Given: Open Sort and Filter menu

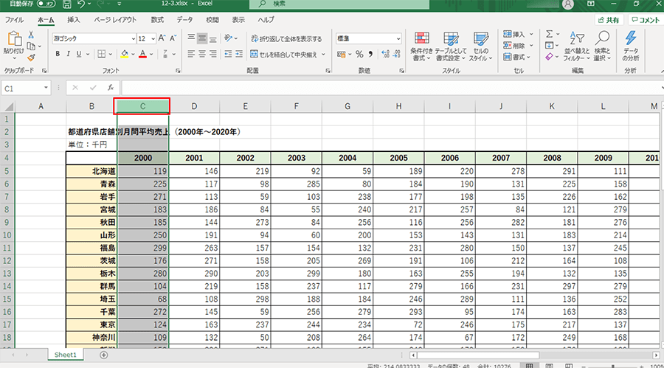Looking at the screenshot, I should tap(576, 46).
